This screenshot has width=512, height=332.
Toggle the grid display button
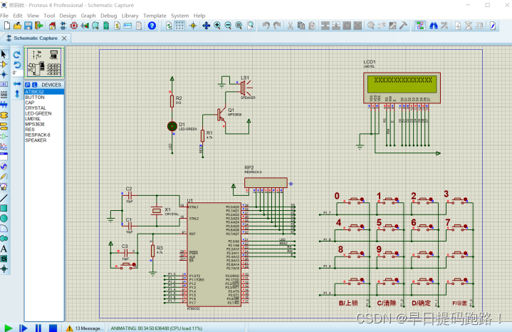(179, 26)
